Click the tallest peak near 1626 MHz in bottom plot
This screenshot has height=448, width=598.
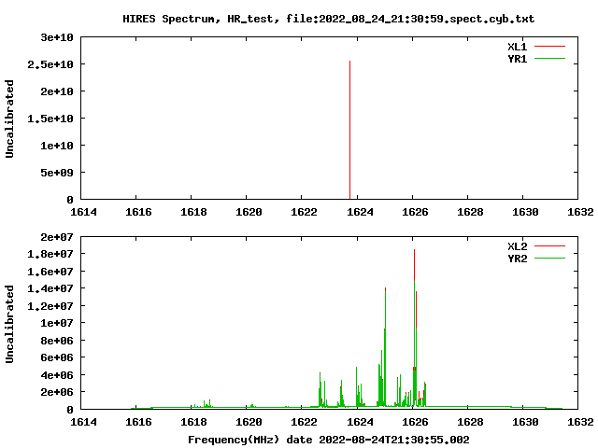414,328
